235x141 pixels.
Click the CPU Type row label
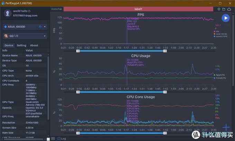click(x=8, y=71)
